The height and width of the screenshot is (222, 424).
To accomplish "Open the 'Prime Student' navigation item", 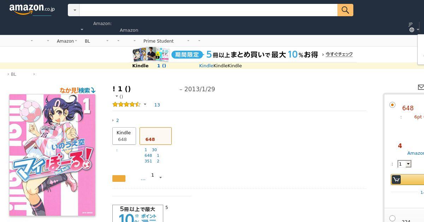I will 158,41.
